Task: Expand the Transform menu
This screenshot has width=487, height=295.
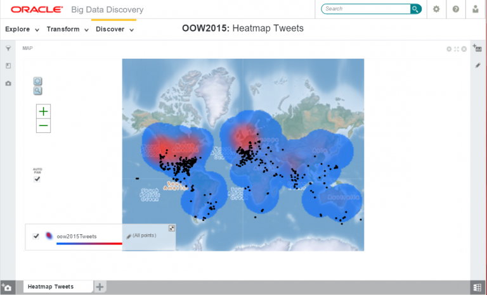Action: (68, 29)
